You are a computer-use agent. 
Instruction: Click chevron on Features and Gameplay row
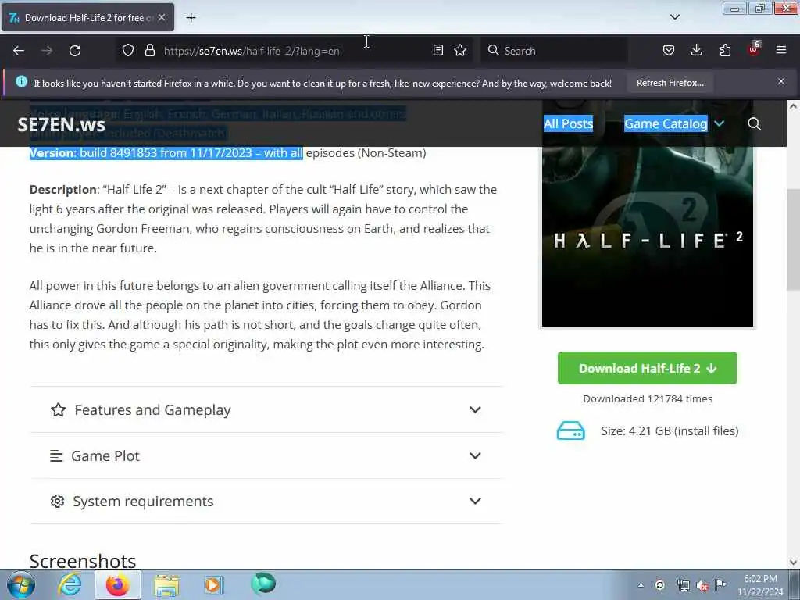[475, 409]
